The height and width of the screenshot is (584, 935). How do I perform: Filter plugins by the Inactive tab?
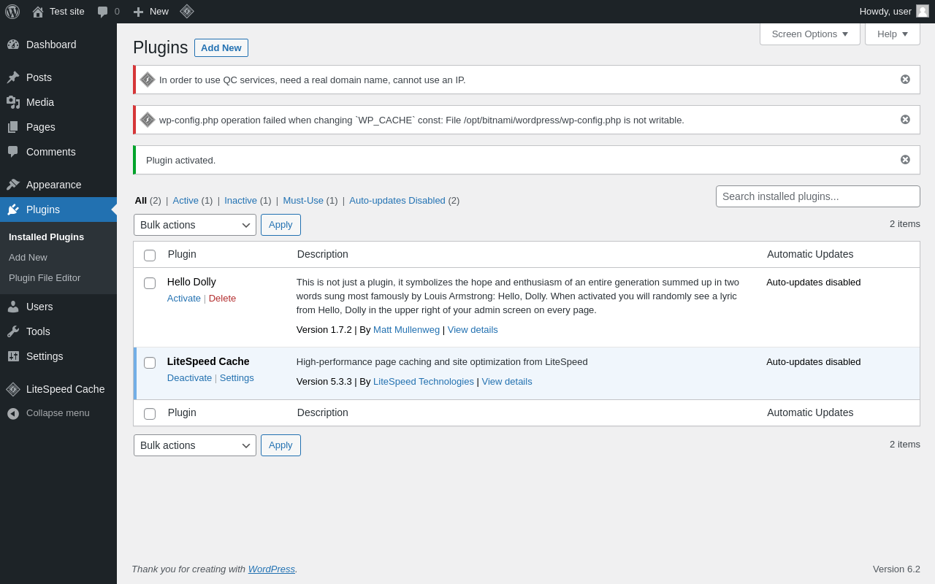point(240,201)
